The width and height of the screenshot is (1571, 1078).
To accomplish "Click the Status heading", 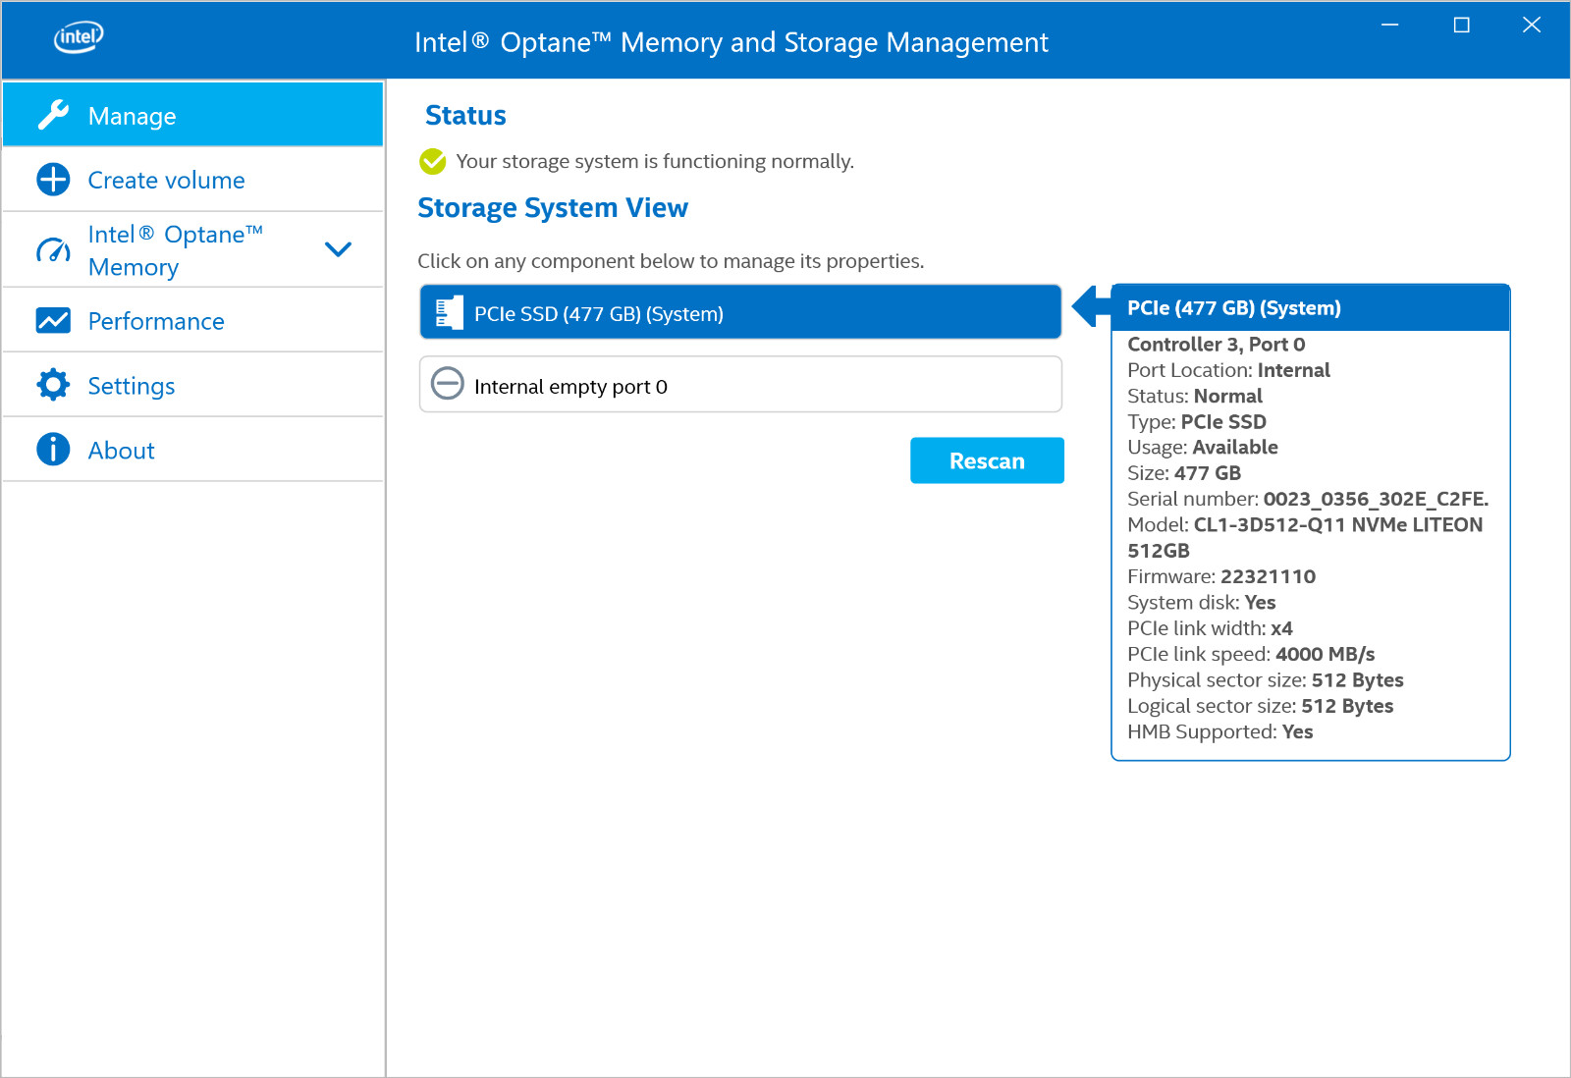I will pyautogui.click(x=465, y=116).
